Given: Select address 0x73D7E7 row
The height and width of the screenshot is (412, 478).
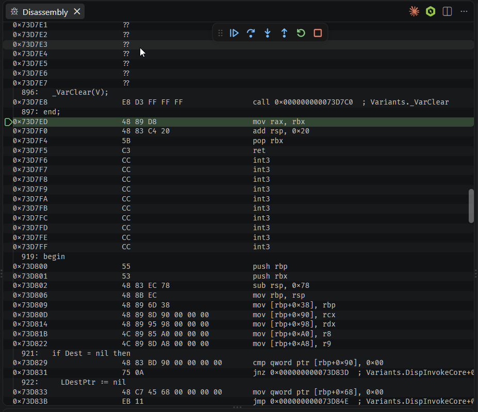Looking at the screenshot, I should tap(238, 83).
